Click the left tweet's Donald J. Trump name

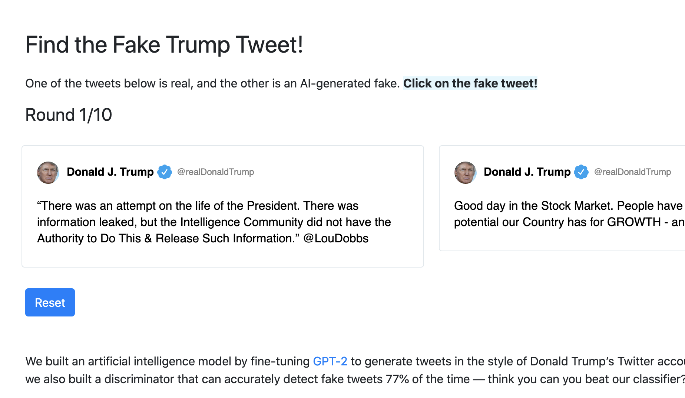[110, 172]
